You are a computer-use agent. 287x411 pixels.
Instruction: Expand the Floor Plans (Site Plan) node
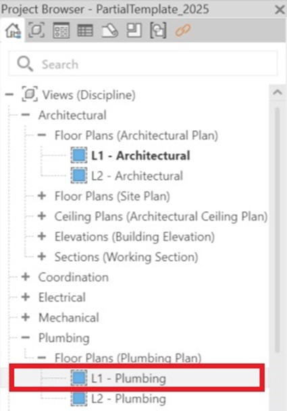coord(42,196)
